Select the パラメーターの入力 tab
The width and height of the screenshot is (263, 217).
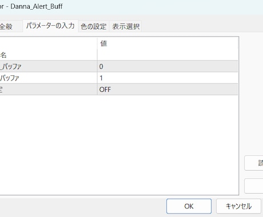click(x=50, y=26)
